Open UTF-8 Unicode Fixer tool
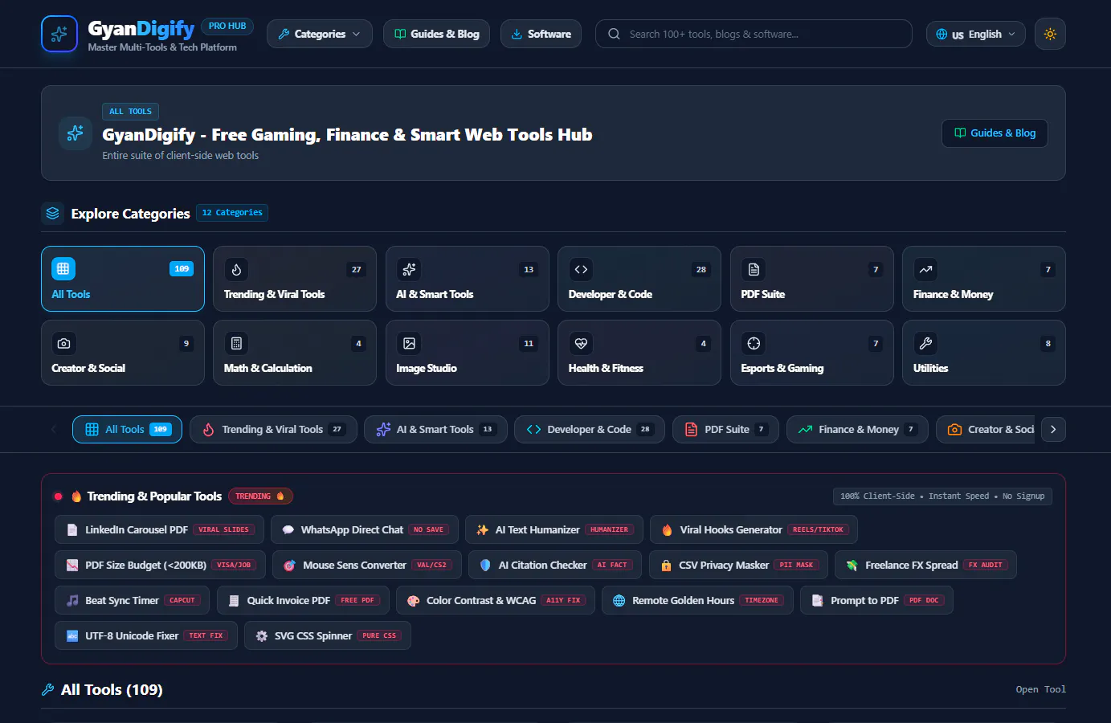 click(146, 636)
